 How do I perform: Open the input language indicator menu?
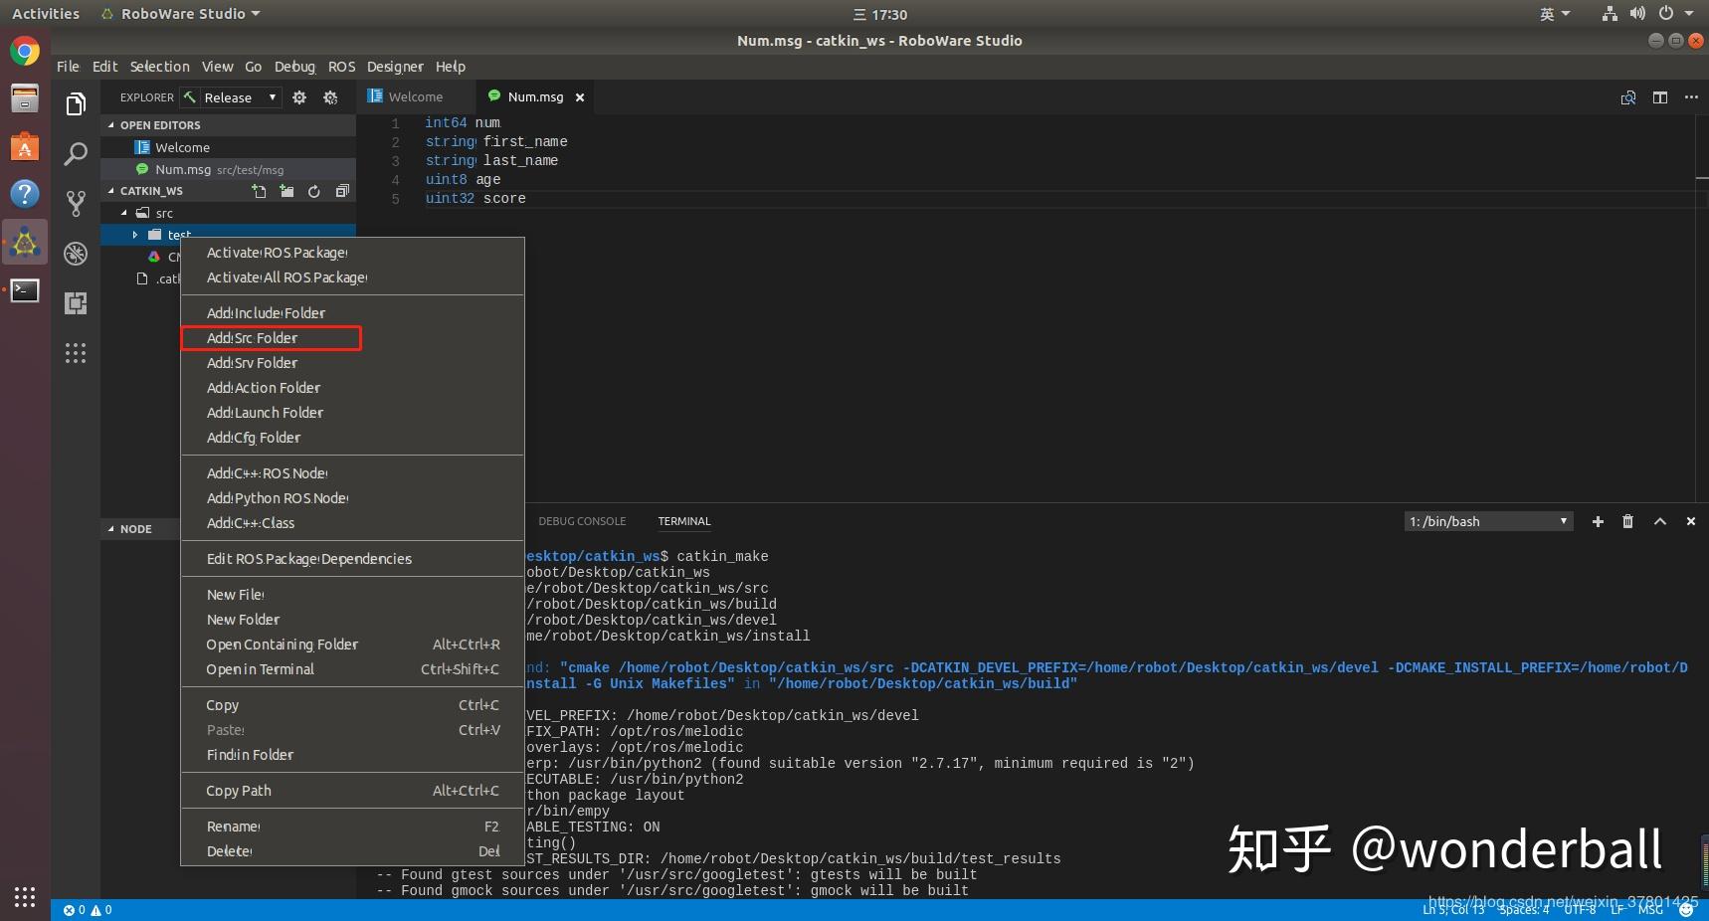tap(1555, 14)
